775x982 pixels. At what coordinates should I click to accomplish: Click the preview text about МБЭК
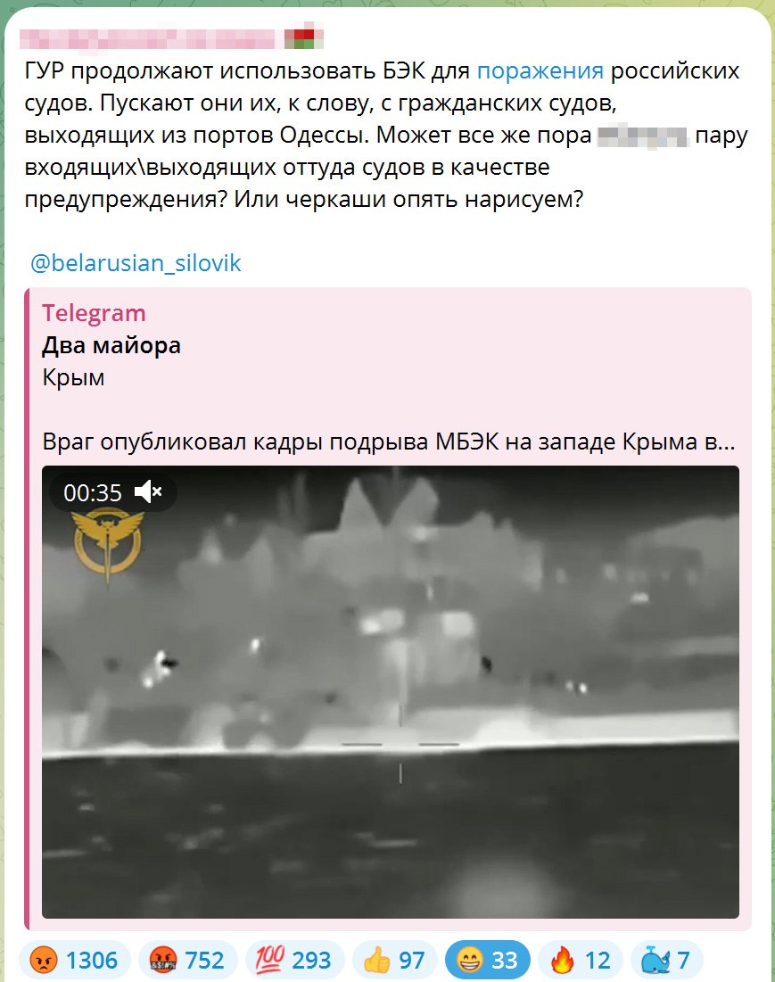(x=389, y=441)
